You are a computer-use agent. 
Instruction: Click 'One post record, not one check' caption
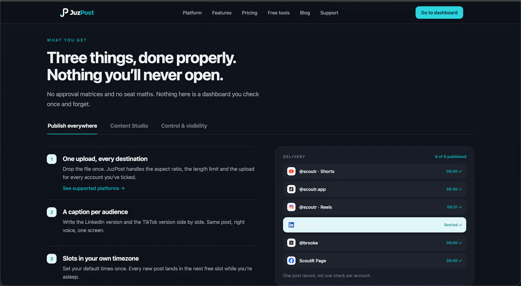[x=327, y=276]
